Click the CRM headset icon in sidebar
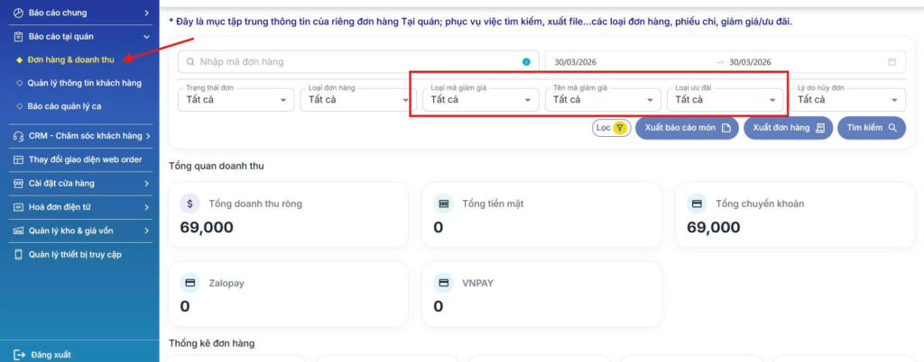This screenshot has width=924, height=362. [x=19, y=136]
